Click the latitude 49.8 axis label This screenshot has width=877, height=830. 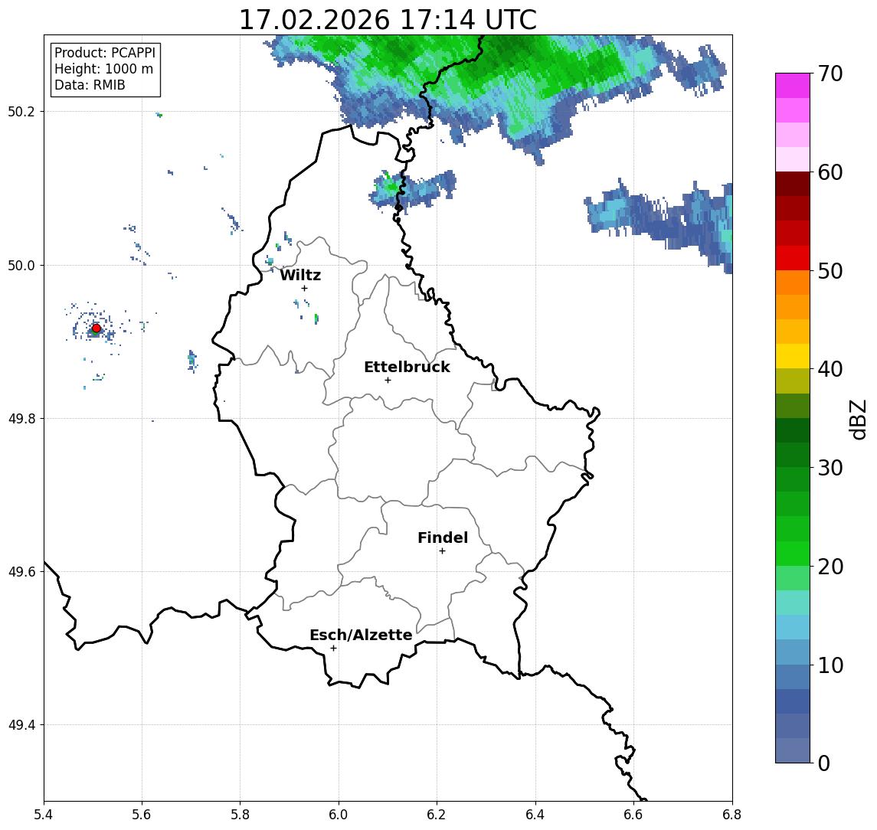coord(21,418)
